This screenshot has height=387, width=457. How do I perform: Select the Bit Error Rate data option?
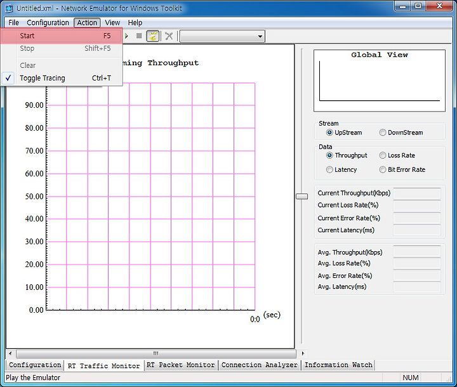(402, 169)
